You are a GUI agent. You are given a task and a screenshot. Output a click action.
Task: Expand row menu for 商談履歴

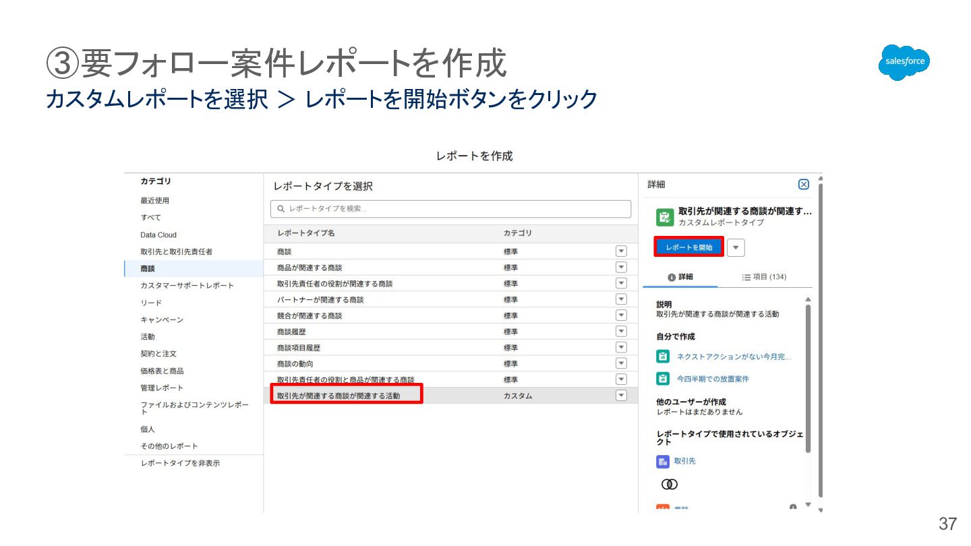coord(621,332)
